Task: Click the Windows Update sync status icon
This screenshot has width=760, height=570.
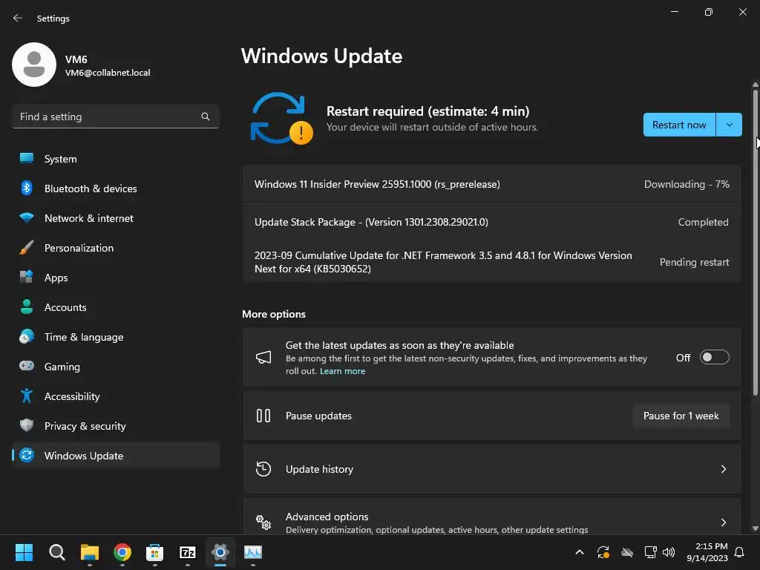Action: coord(281,119)
